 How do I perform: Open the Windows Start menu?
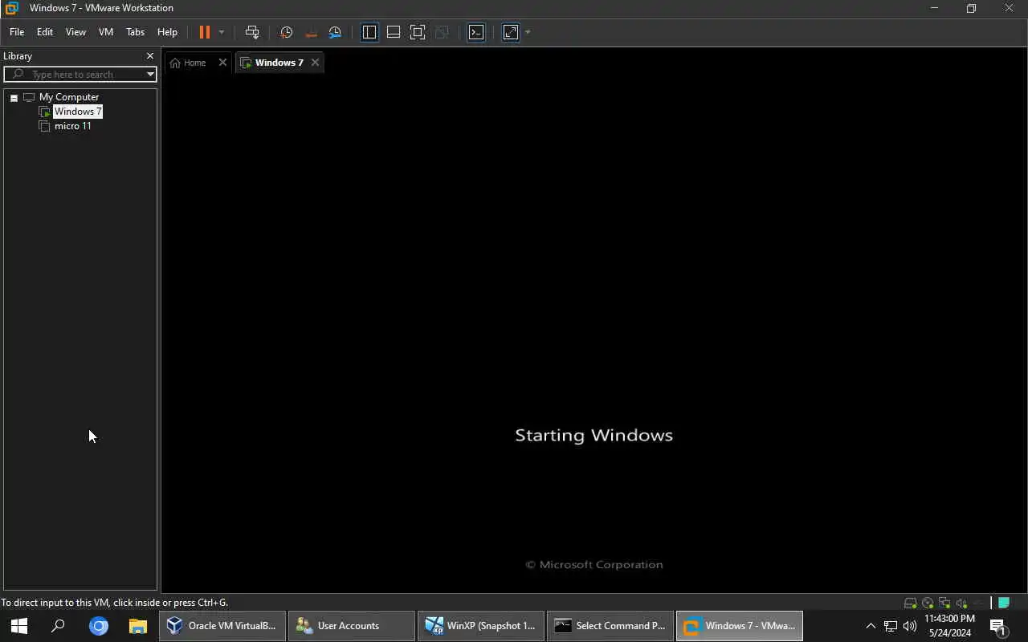[19, 626]
